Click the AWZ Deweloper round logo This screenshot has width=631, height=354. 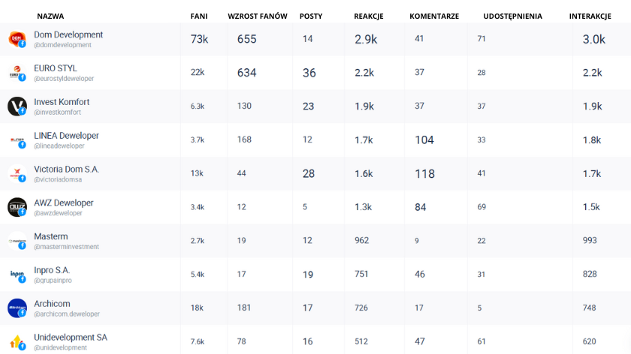[17, 207]
